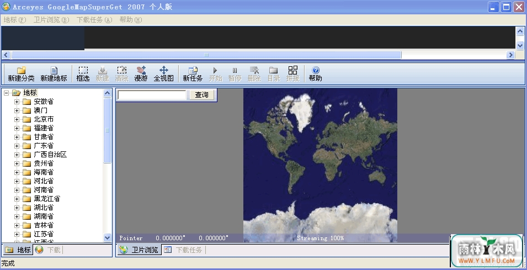Create a 新任务 from the toolbar
527x270 pixels.
pos(193,74)
